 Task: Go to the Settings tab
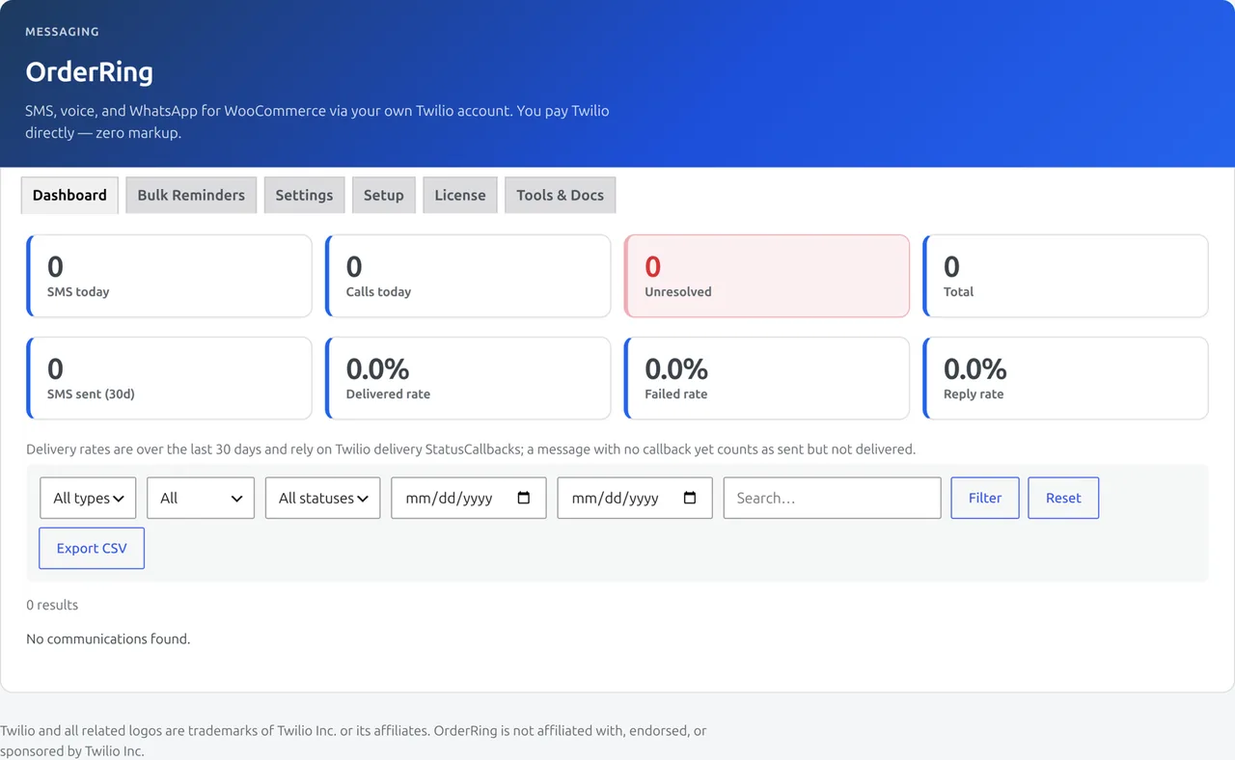tap(304, 195)
